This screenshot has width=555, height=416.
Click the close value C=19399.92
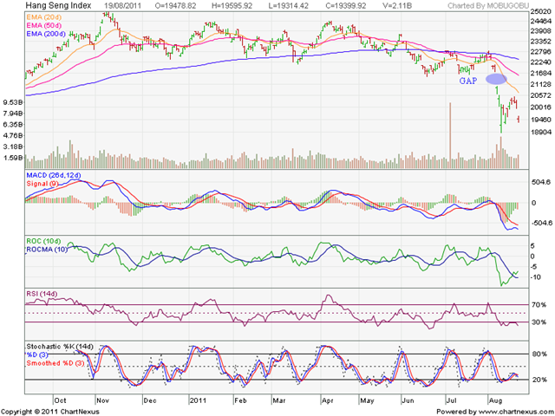point(344,6)
